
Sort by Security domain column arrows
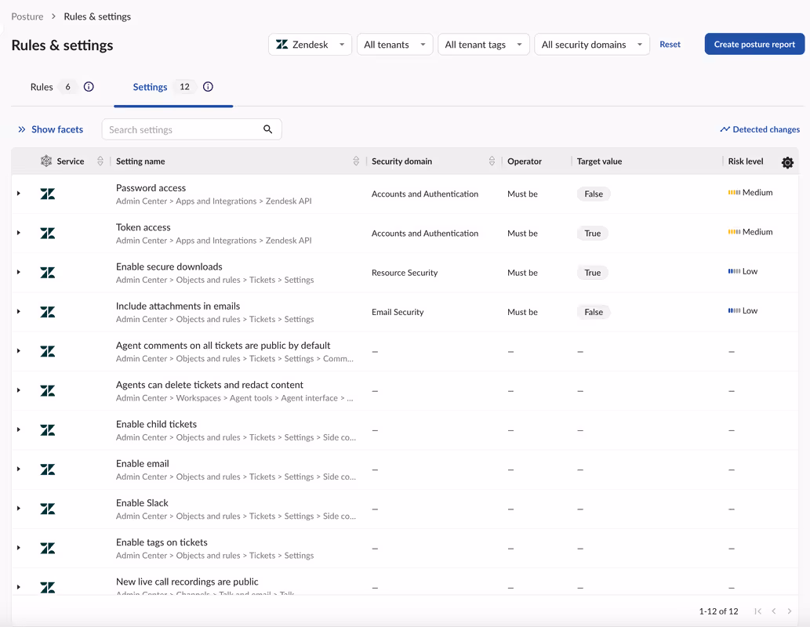click(x=492, y=161)
